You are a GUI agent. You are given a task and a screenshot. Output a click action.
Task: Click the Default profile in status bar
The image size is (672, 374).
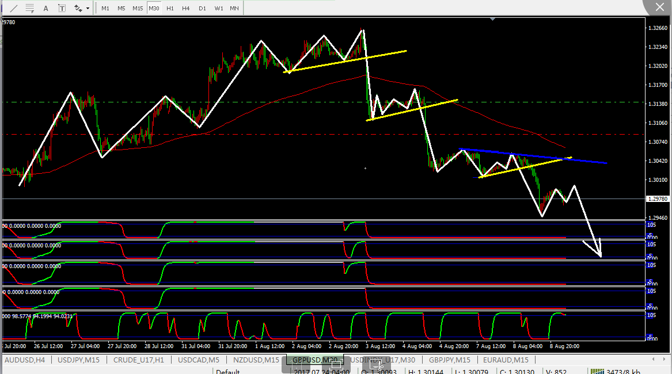pyautogui.click(x=227, y=372)
